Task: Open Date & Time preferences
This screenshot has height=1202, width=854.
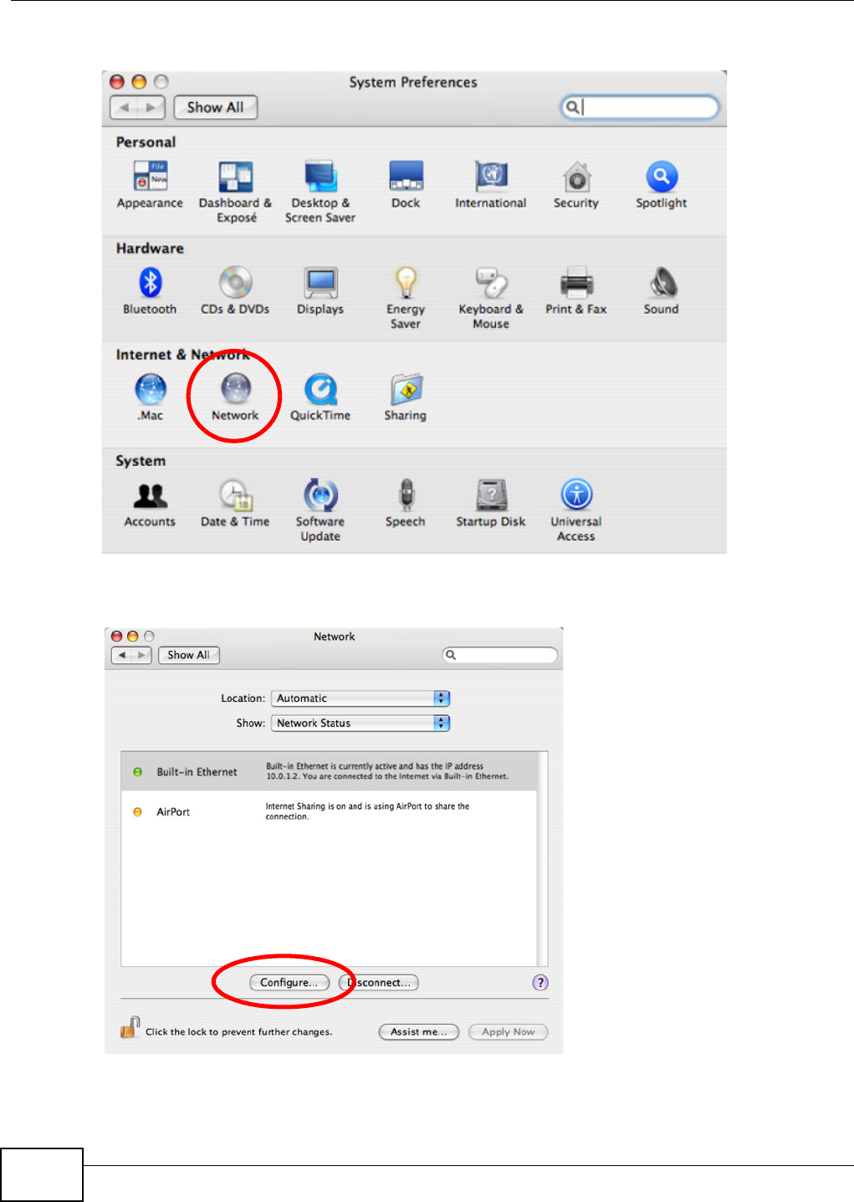Action: coord(235,504)
